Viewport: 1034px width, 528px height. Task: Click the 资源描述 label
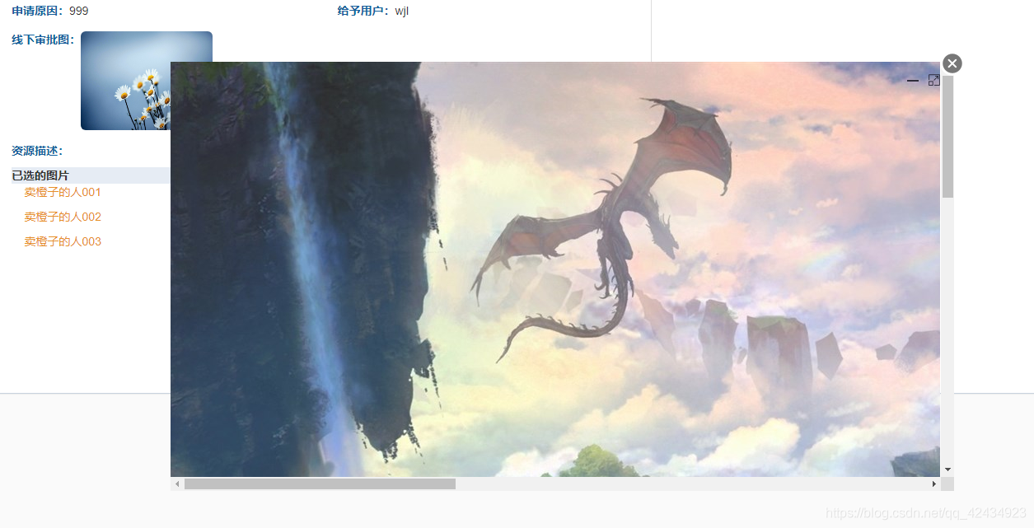(x=37, y=151)
